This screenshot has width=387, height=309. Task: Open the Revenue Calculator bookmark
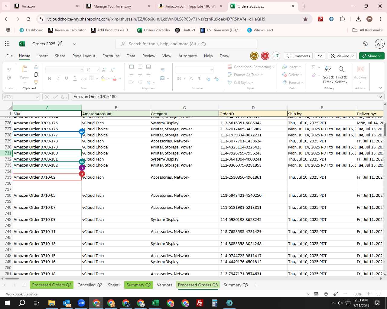[67, 30]
